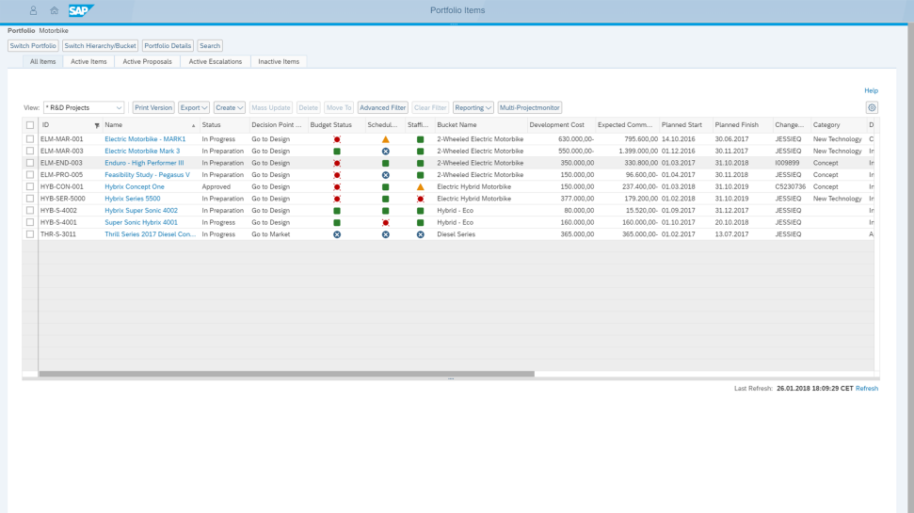The height and width of the screenshot is (513, 914).
Task: Click orange staffing warning icon for HYB-CON-001
Action: pyautogui.click(x=420, y=187)
